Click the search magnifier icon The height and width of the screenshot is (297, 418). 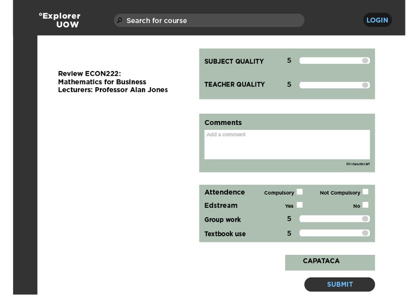[x=120, y=20]
